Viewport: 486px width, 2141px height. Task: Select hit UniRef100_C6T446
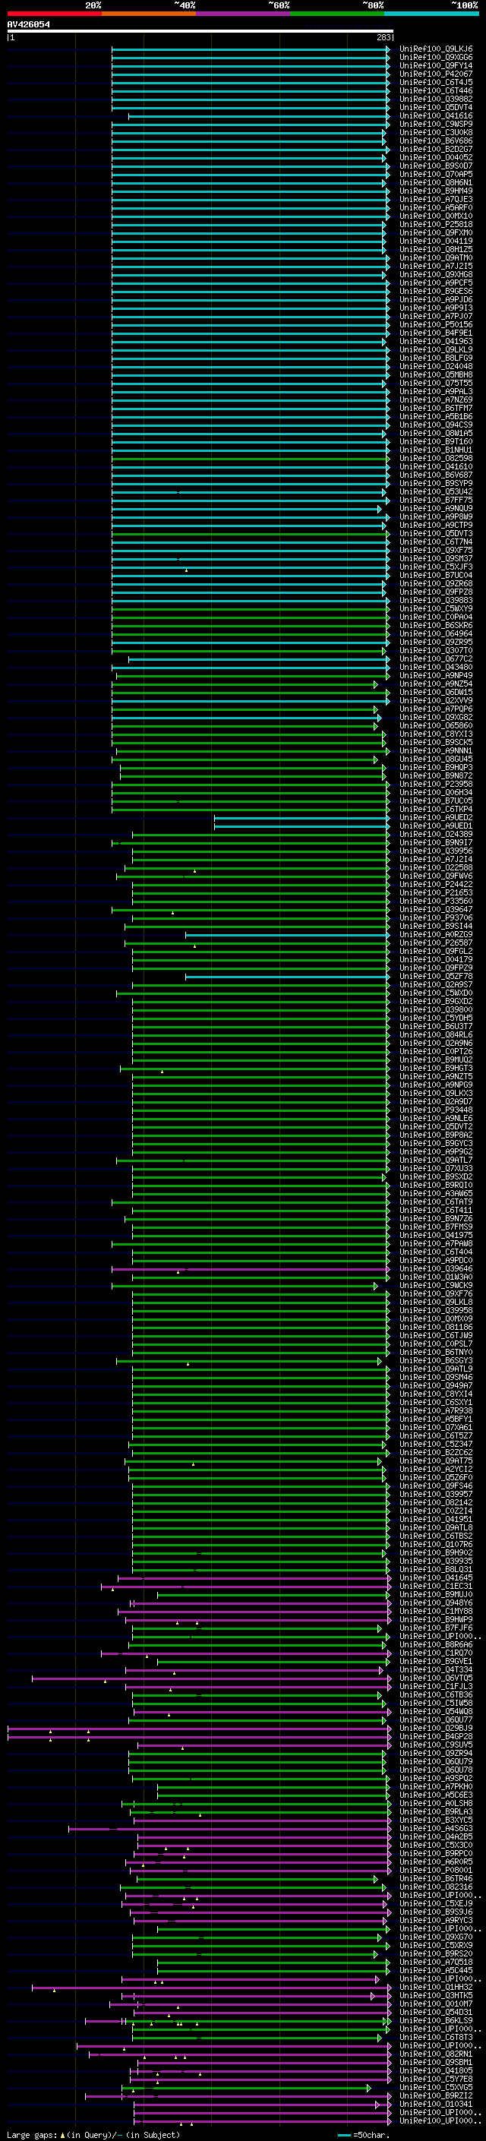coord(436,90)
